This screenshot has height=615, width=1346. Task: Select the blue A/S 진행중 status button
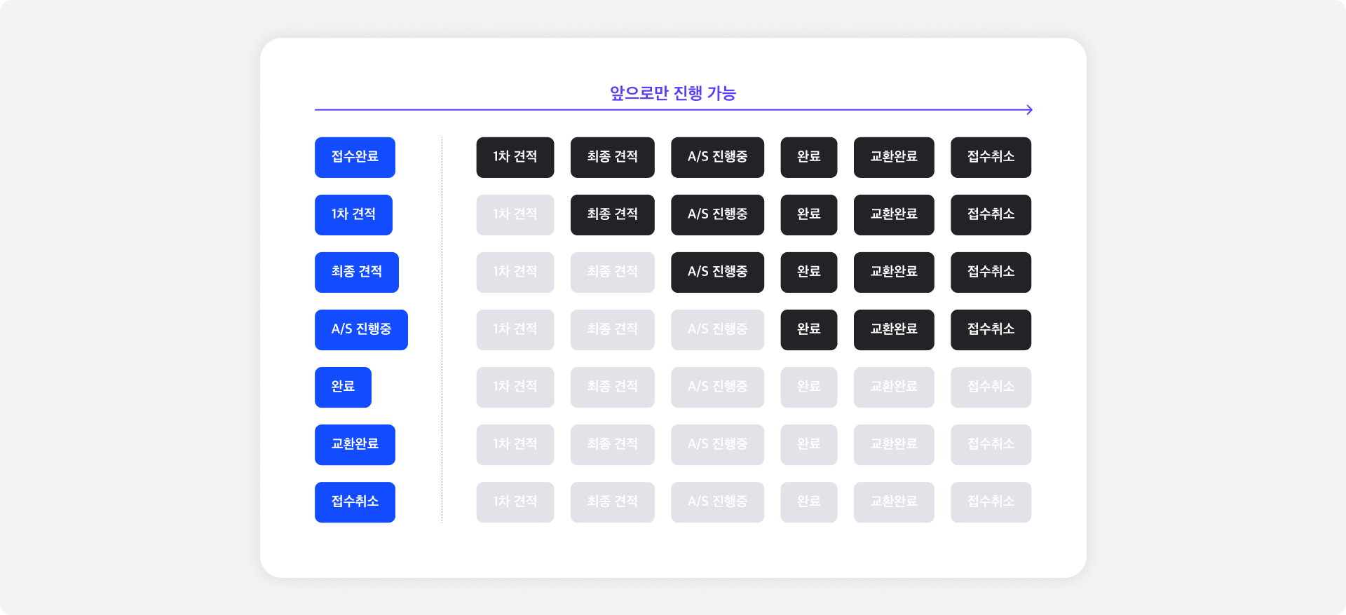(x=361, y=330)
